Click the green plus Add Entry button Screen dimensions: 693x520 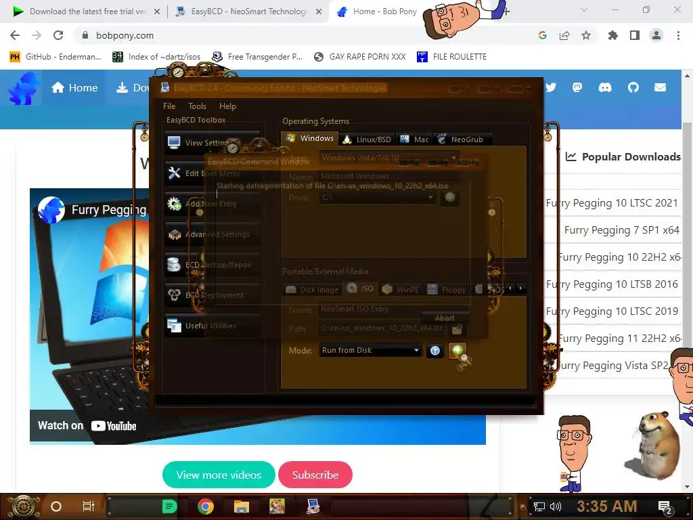[x=457, y=351]
